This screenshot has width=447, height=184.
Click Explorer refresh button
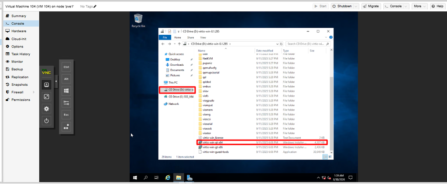coord(282,44)
